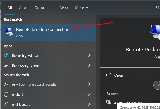Open Recovery Drive from Apps list
This screenshot has height=109, width=160.
click(x=25, y=66)
